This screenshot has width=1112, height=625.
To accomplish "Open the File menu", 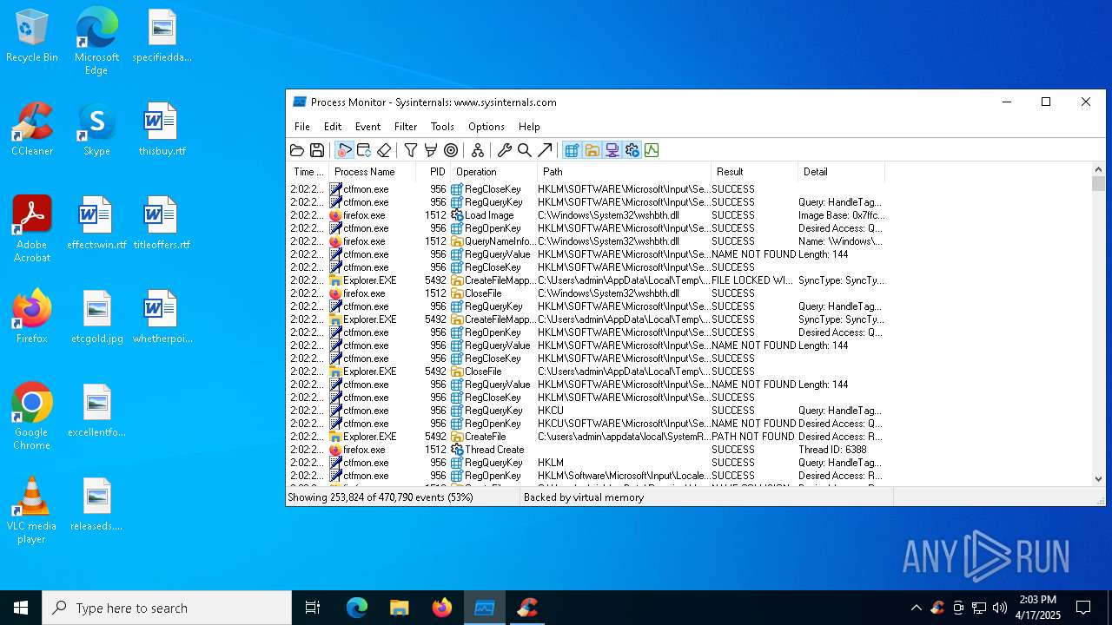I will pyautogui.click(x=302, y=127).
